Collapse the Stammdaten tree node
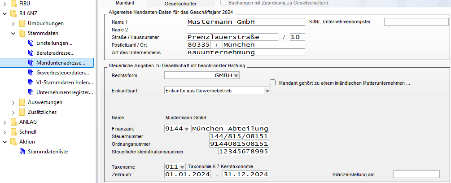The width and height of the screenshot is (451, 183). [x=13, y=33]
